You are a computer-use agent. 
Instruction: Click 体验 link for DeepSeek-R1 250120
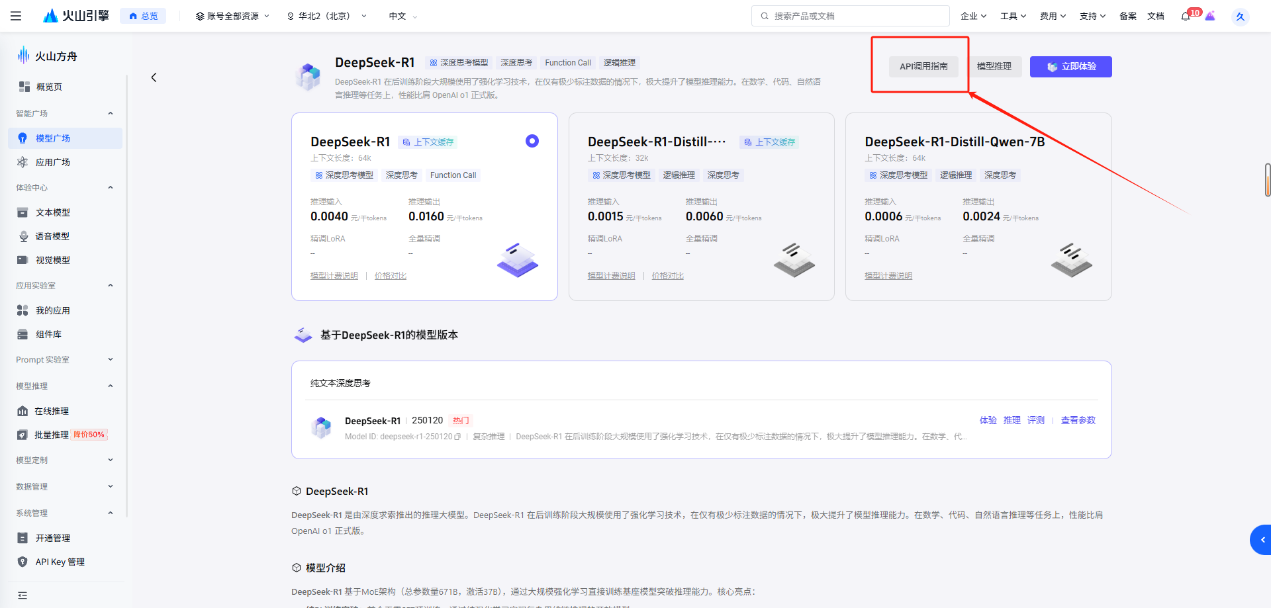point(988,420)
